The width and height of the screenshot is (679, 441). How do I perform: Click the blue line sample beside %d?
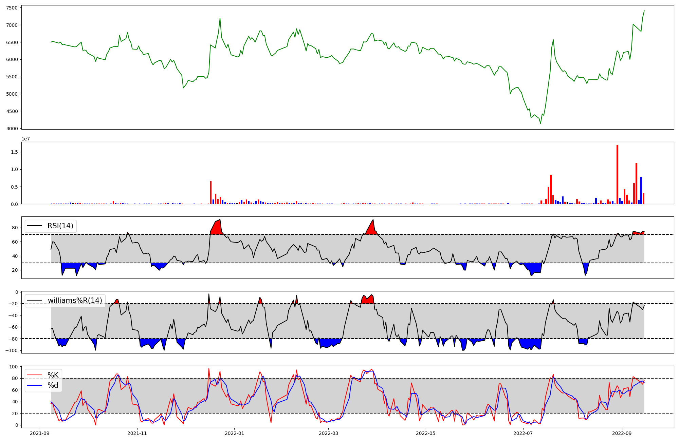tap(35, 385)
